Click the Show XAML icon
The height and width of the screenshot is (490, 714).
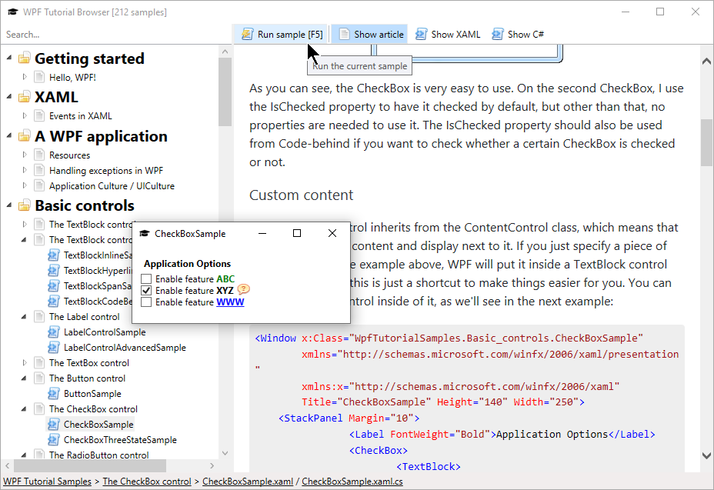point(421,34)
